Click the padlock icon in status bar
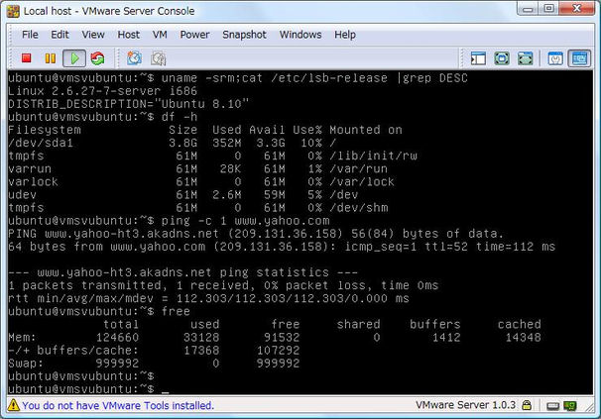601x419 pixels. coord(527,405)
